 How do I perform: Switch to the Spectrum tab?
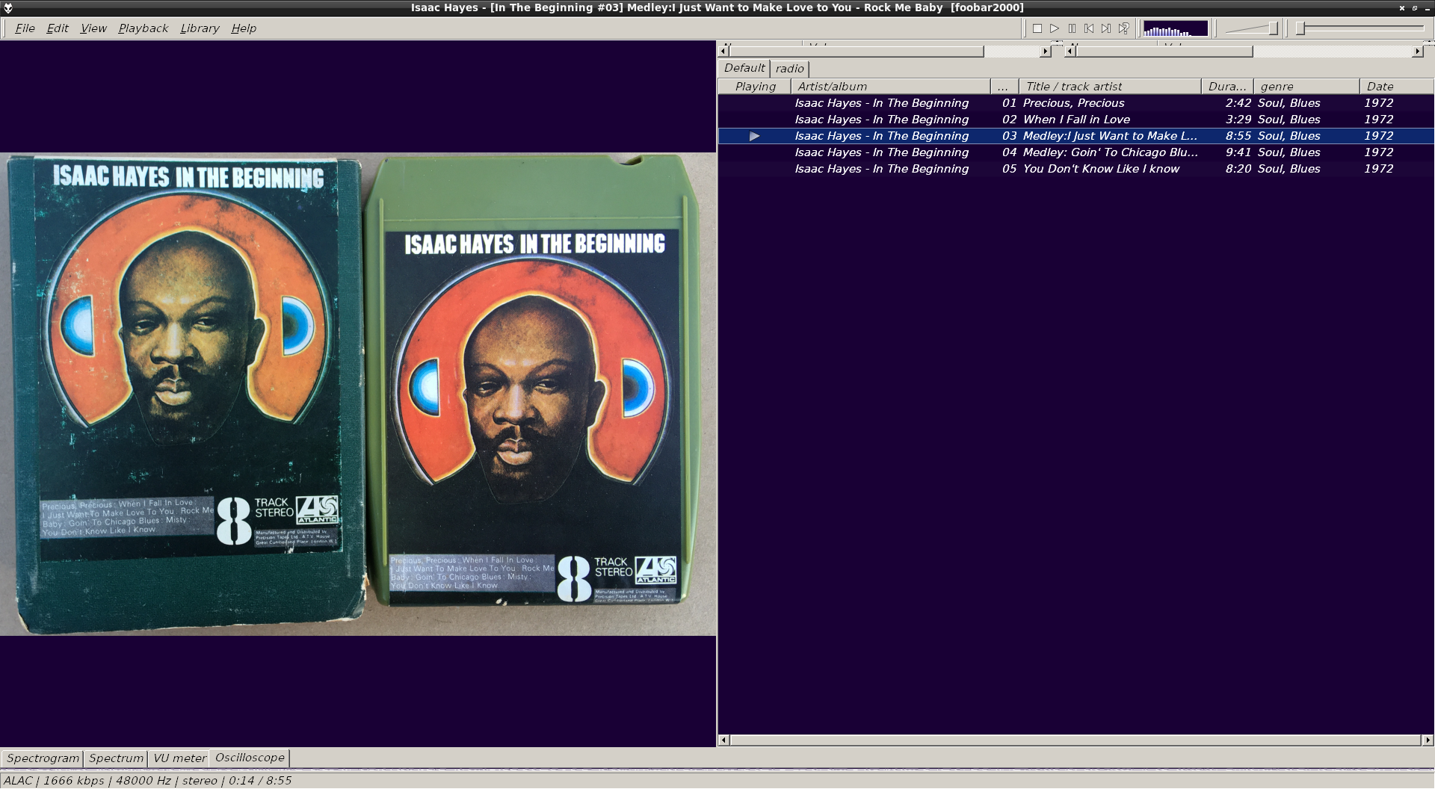[x=116, y=758]
